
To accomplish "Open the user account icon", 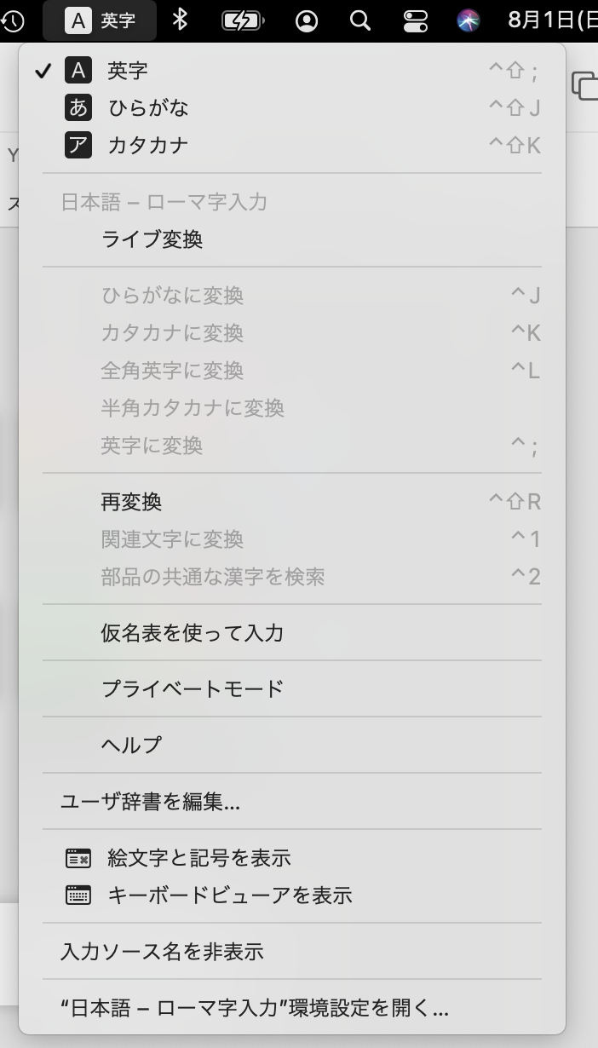I will [306, 21].
